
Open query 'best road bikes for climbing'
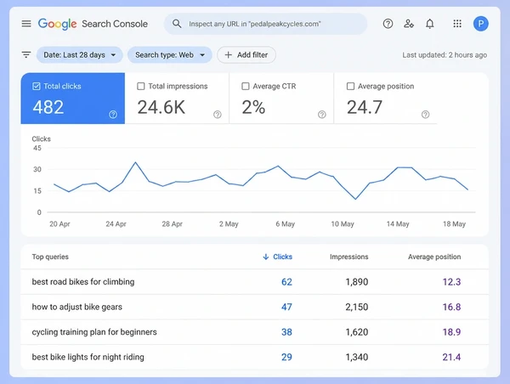point(83,281)
